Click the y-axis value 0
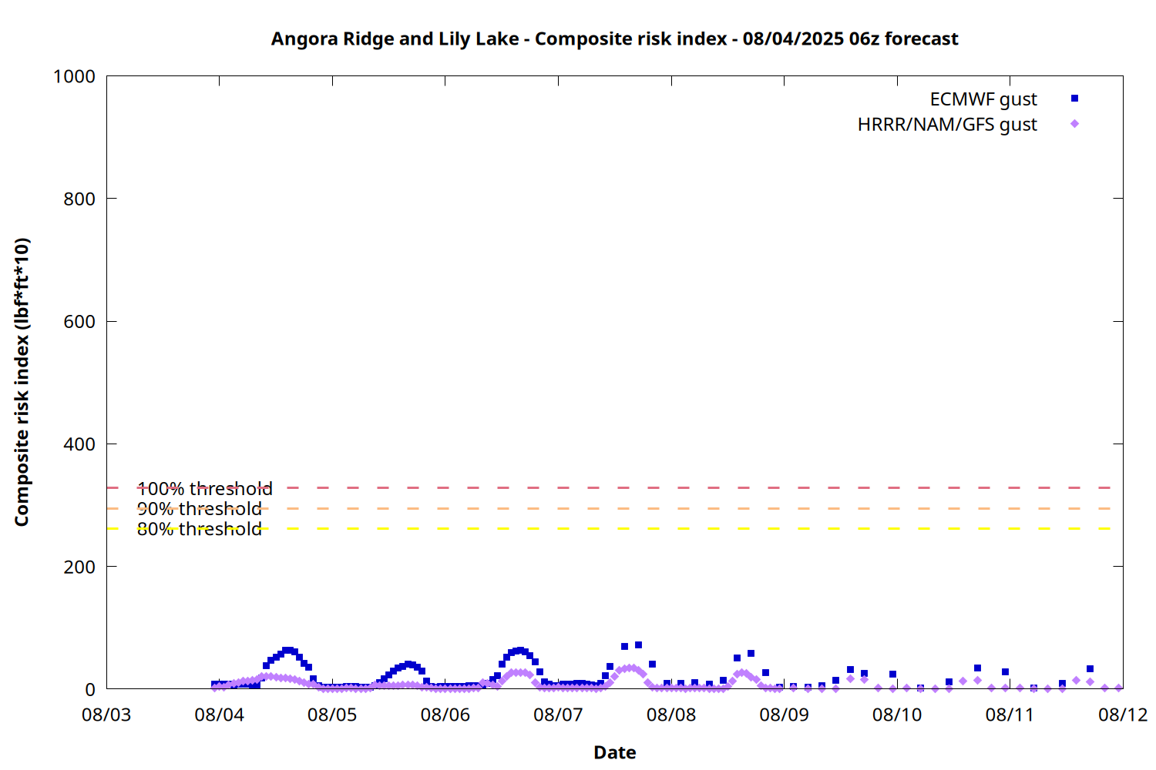Viewport: 1156px width, 770px height. pos(90,690)
